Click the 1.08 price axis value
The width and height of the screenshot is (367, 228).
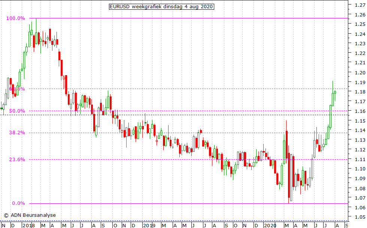coord(360,188)
